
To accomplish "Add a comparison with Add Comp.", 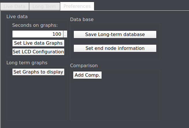I will 87,75.
